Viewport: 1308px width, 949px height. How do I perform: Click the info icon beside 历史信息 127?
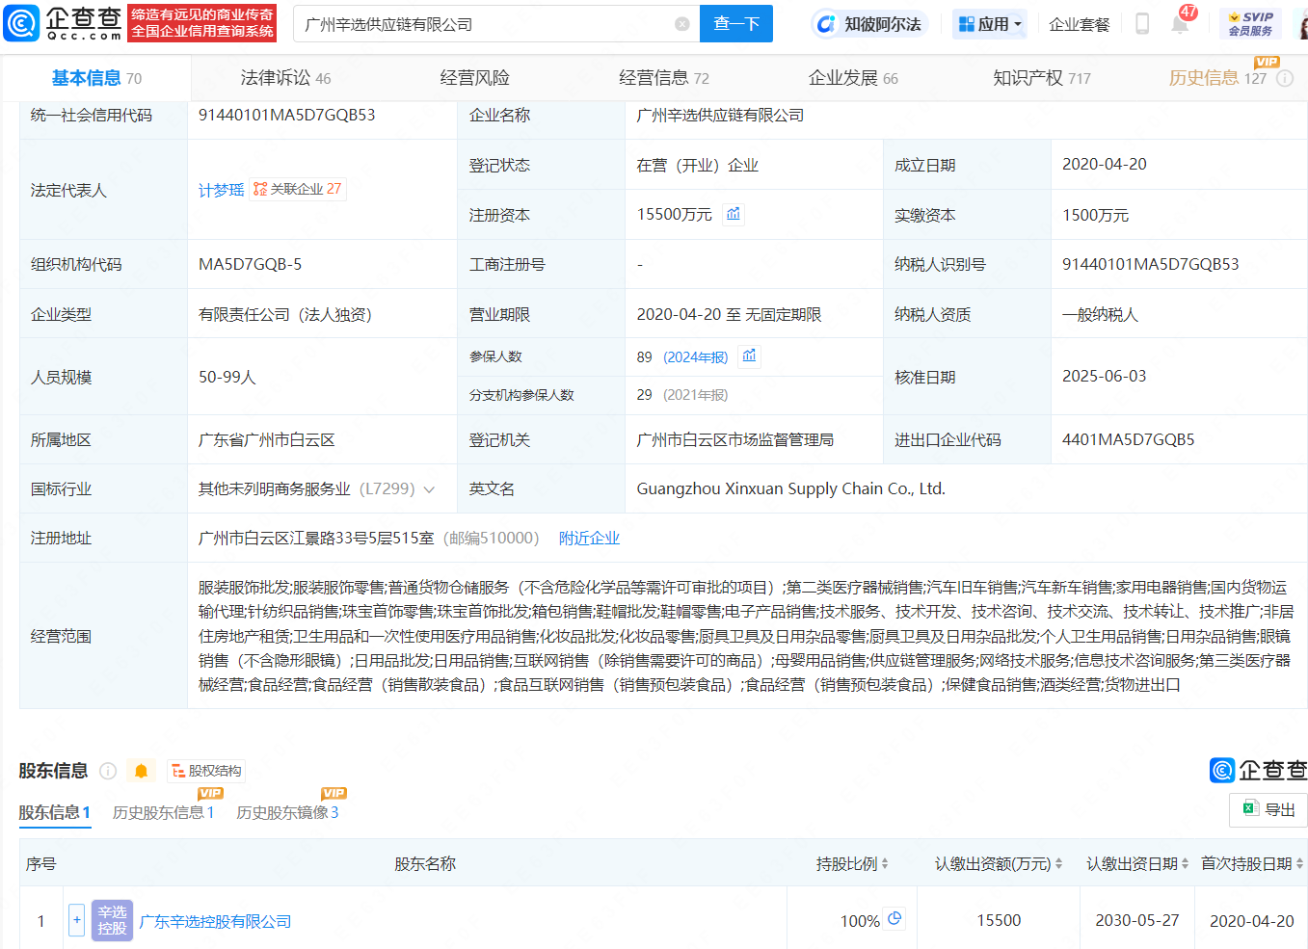(x=1285, y=79)
